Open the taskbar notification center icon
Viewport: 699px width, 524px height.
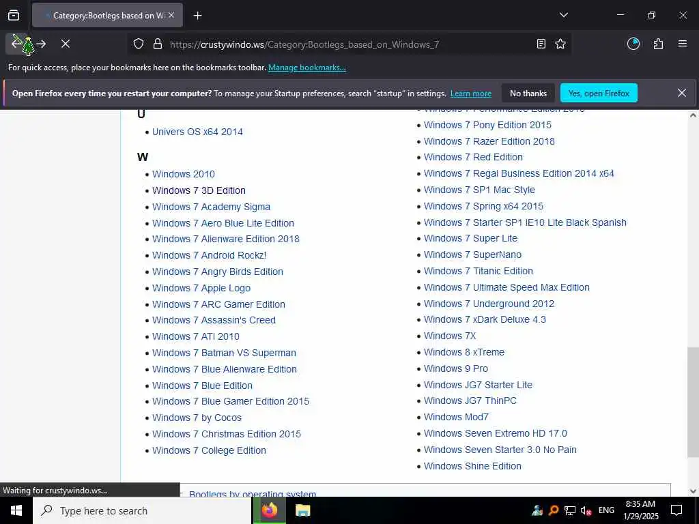pyautogui.click(x=676, y=510)
